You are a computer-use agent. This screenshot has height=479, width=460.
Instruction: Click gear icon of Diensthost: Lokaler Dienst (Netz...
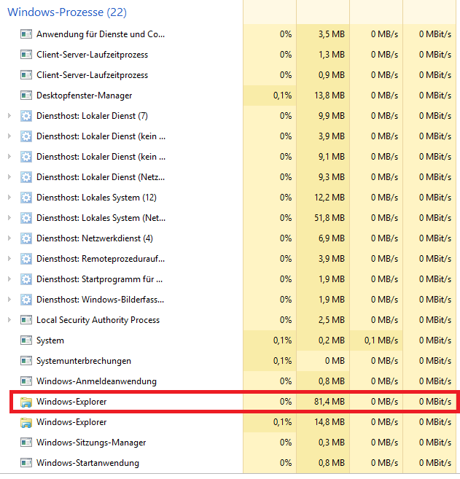[26, 177]
